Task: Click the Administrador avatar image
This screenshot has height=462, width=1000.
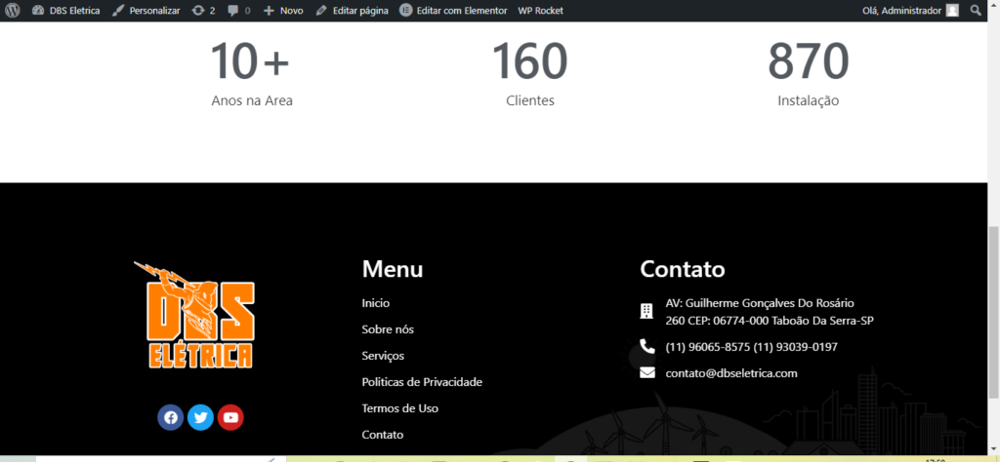Action: click(x=952, y=11)
